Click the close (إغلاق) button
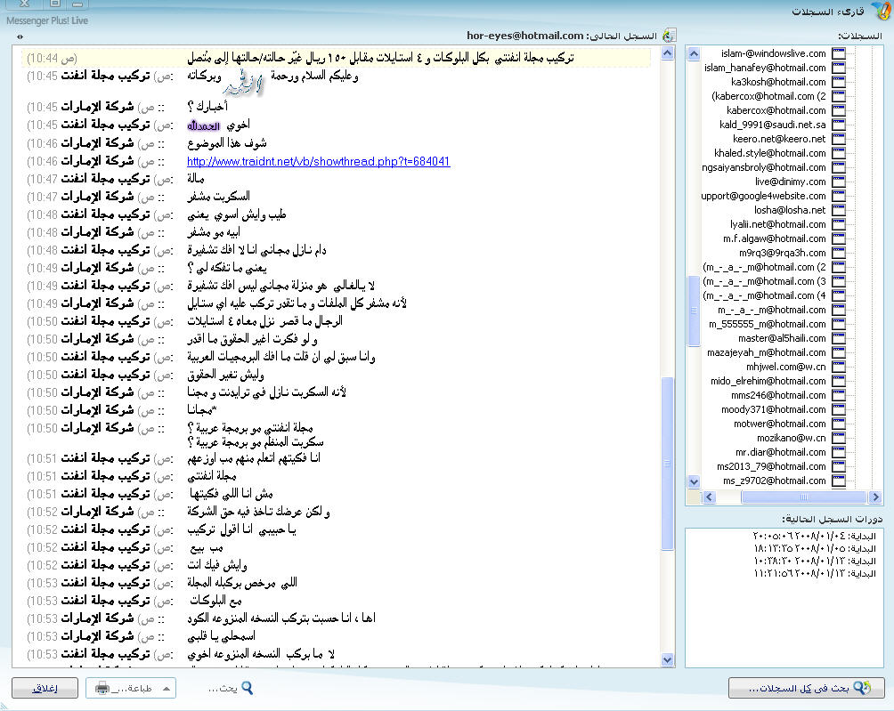The width and height of the screenshot is (894, 711). (44, 688)
